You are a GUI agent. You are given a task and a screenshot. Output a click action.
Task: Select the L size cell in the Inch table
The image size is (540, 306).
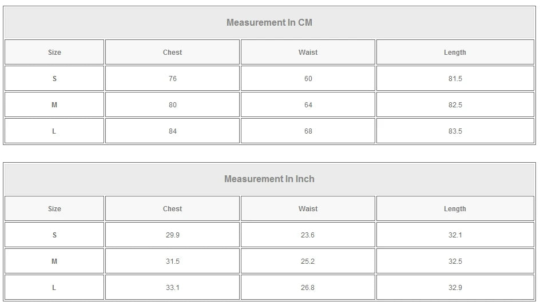point(54,288)
